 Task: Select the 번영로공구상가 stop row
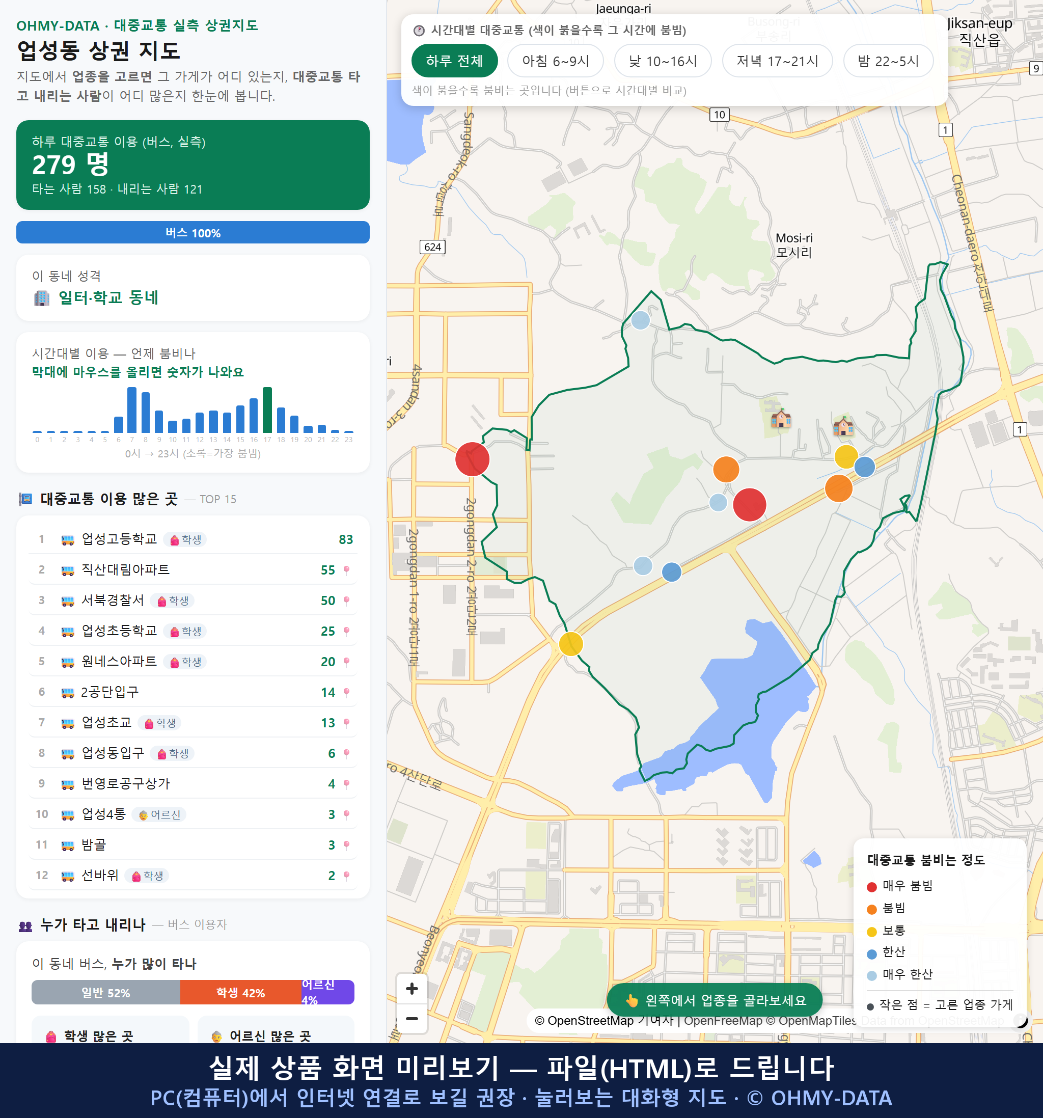(x=193, y=784)
